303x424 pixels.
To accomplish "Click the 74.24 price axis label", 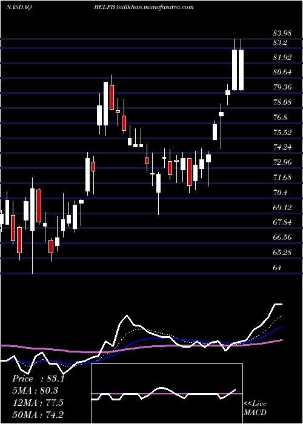I will tap(282, 147).
